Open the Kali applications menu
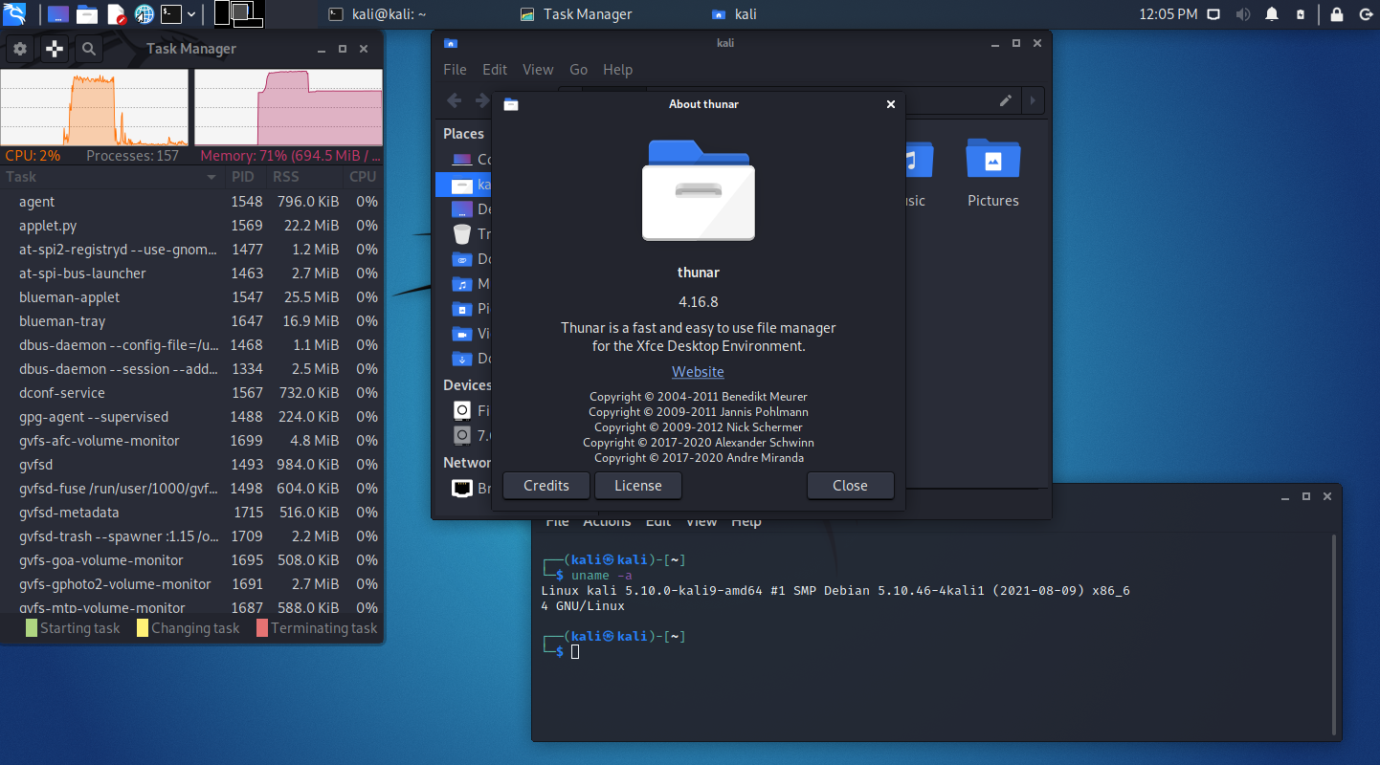 pos(16,14)
